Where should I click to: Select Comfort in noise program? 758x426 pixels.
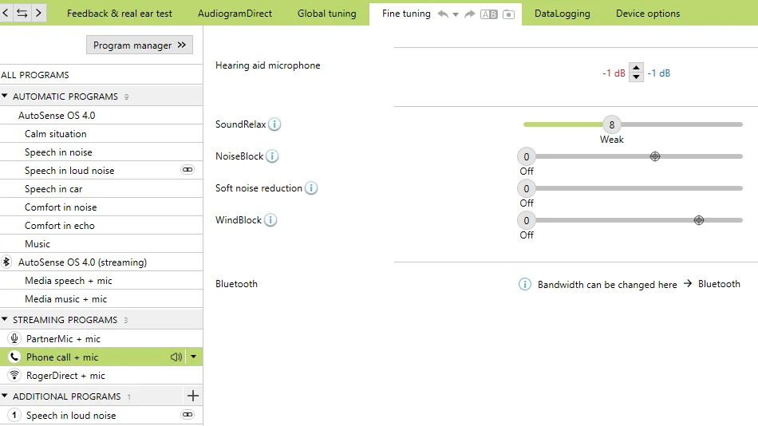(x=101, y=207)
